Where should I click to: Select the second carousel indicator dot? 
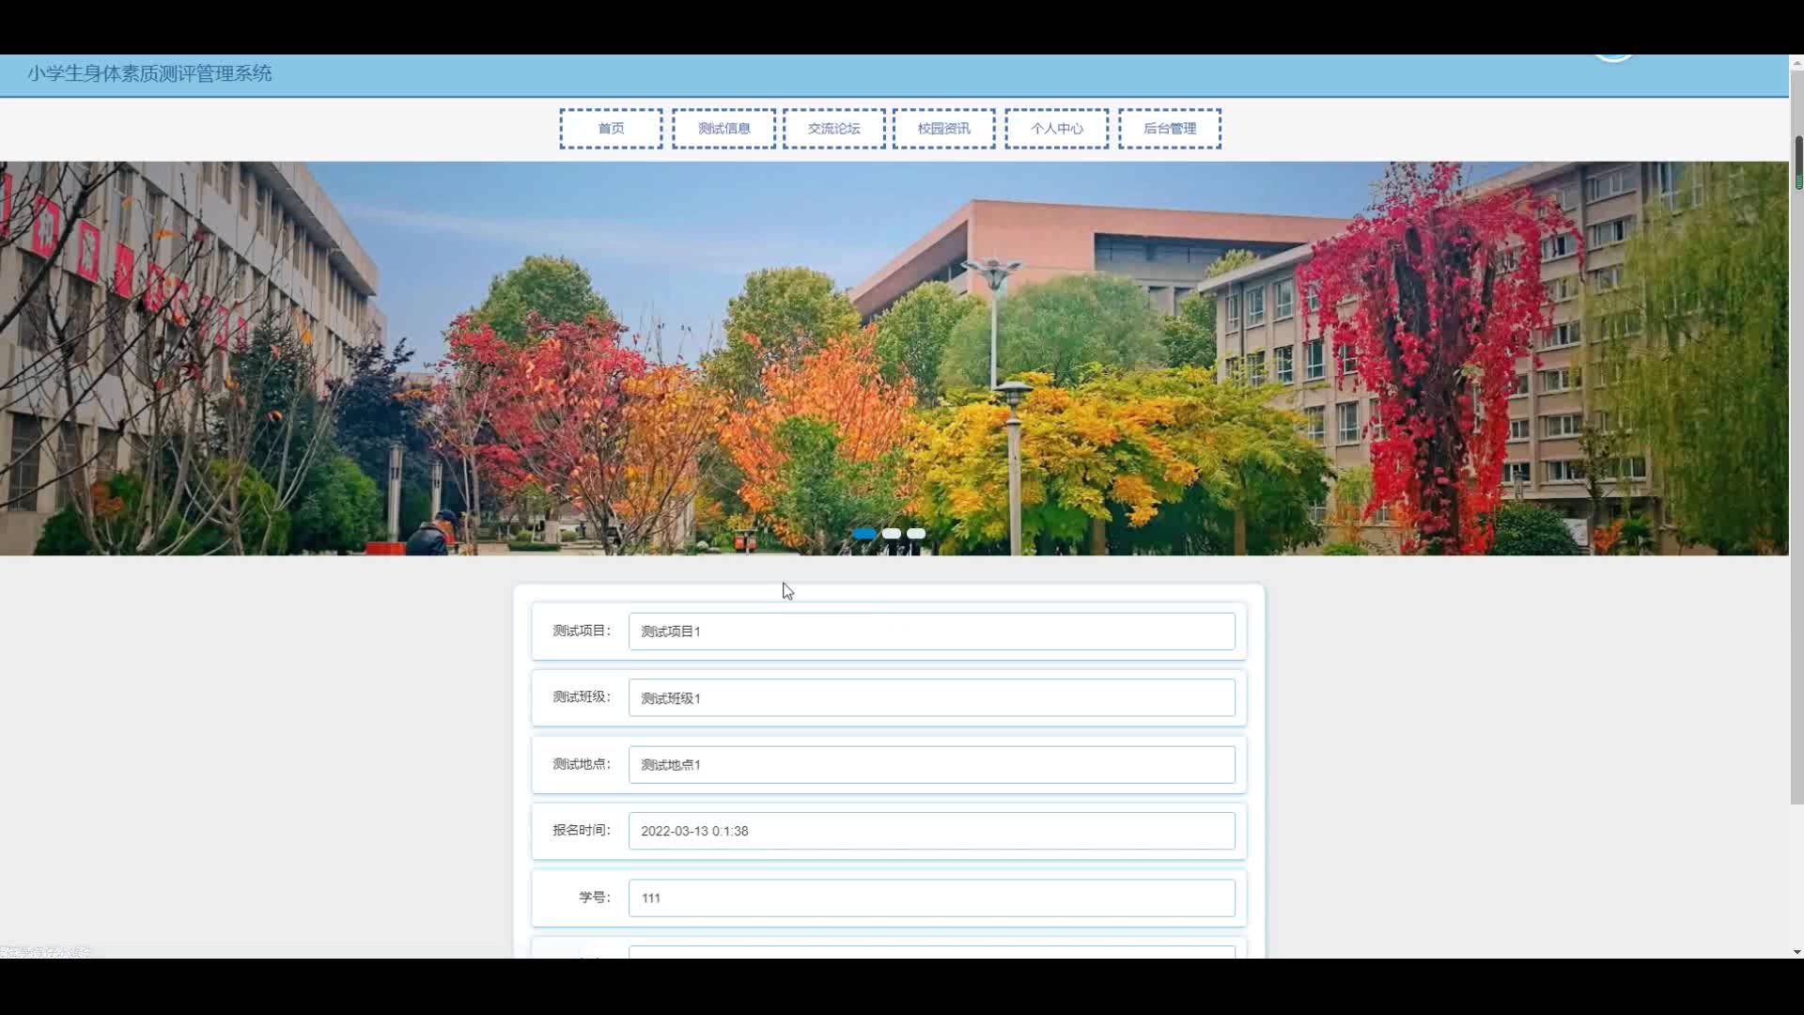892,534
